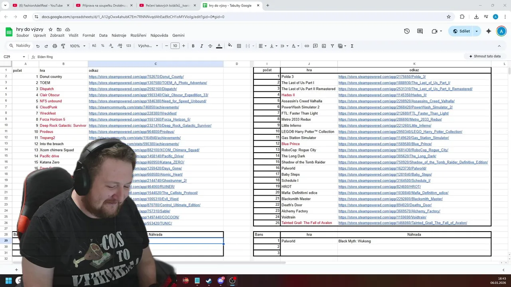The width and height of the screenshot is (511, 287).
Task: Open the Gemini sparkle icon
Action: [489, 31]
